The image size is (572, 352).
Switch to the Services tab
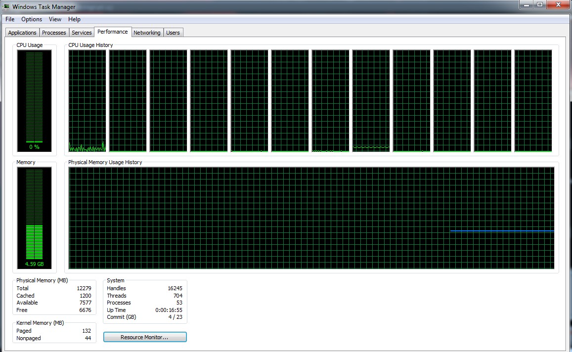pyautogui.click(x=82, y=33)
